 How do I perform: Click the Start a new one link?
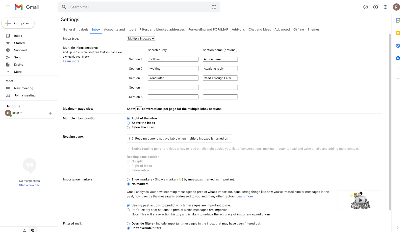point(29,185)
